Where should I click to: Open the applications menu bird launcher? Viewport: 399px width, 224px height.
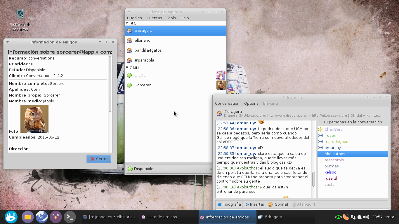pos(11,217)
